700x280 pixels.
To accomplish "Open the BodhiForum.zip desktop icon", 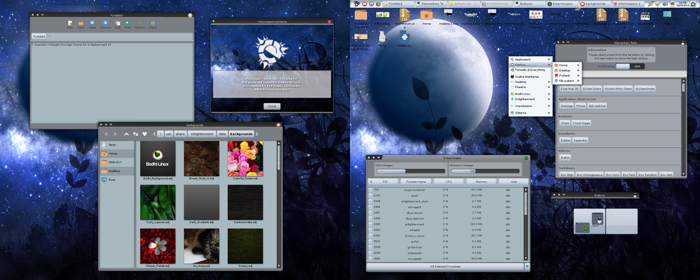I will click(x=404, y=18).
